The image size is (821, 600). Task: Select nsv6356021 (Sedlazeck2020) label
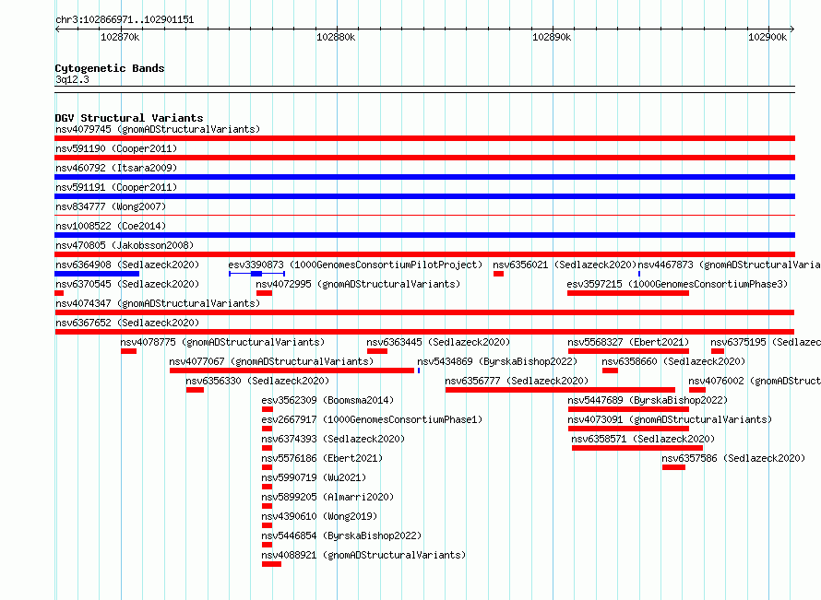(x=565, y=265)
